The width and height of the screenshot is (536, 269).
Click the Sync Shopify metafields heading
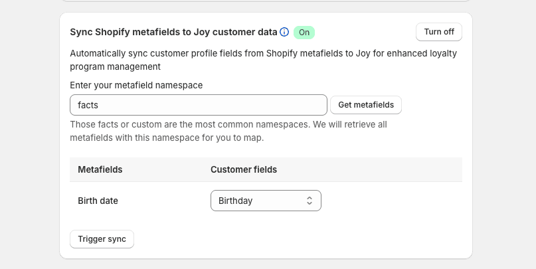[x=173, y=32]
